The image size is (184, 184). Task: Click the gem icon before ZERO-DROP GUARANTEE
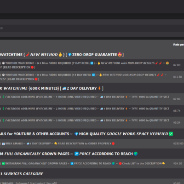pos(70,55)
